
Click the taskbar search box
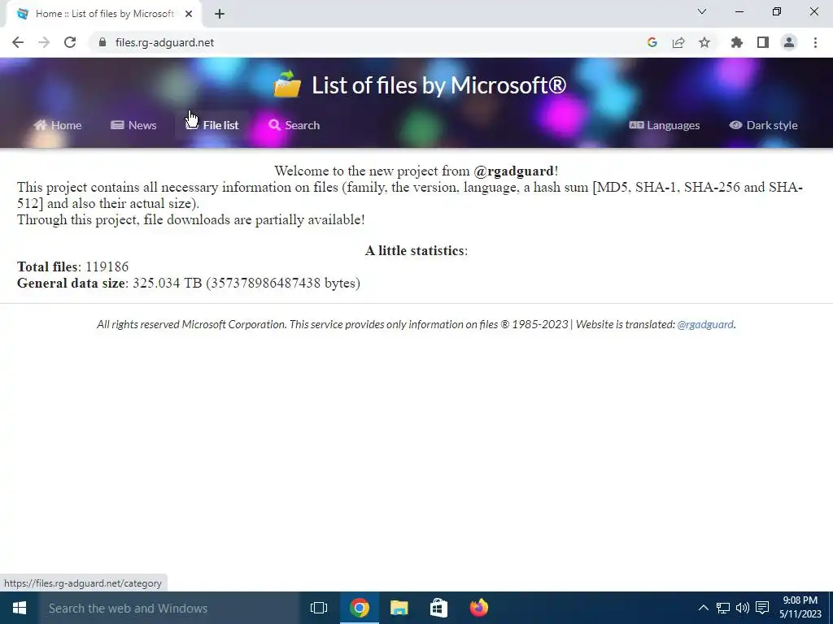click(169, 608)
